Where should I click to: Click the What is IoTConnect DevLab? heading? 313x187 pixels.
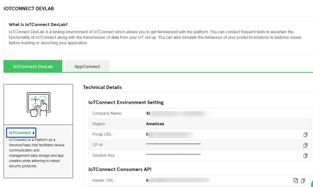pyautogui.click(x=38, y=25)
